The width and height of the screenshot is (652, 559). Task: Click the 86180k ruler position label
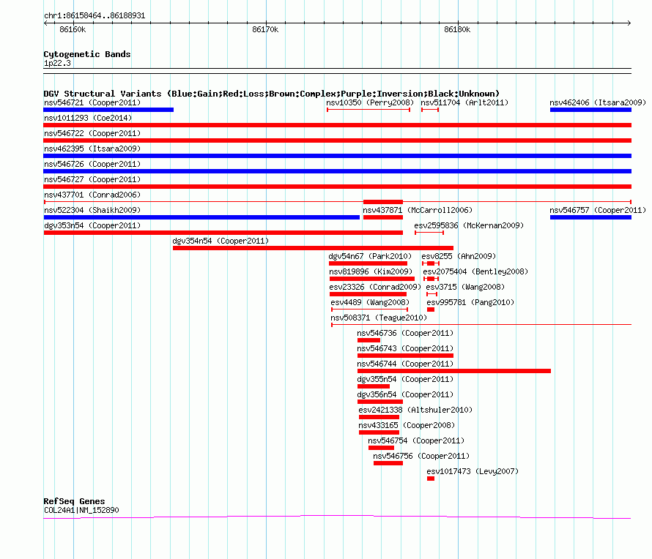[457, 29]
